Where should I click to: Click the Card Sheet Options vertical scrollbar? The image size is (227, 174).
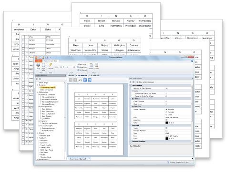click(192, 113)
